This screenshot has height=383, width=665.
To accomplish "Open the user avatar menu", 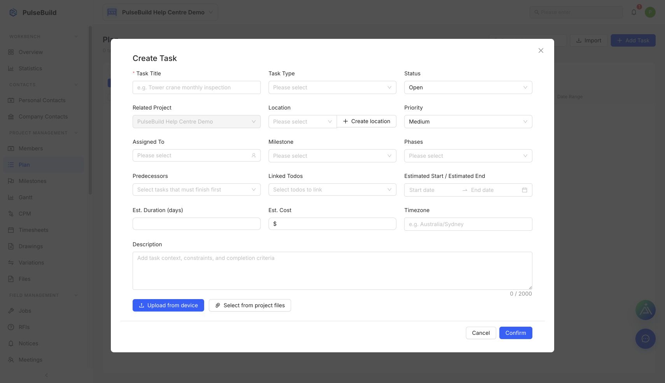I will click(x=650, y=12).
